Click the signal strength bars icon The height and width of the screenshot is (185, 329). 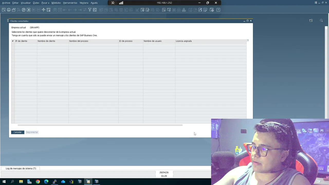(x=121, y=3)
